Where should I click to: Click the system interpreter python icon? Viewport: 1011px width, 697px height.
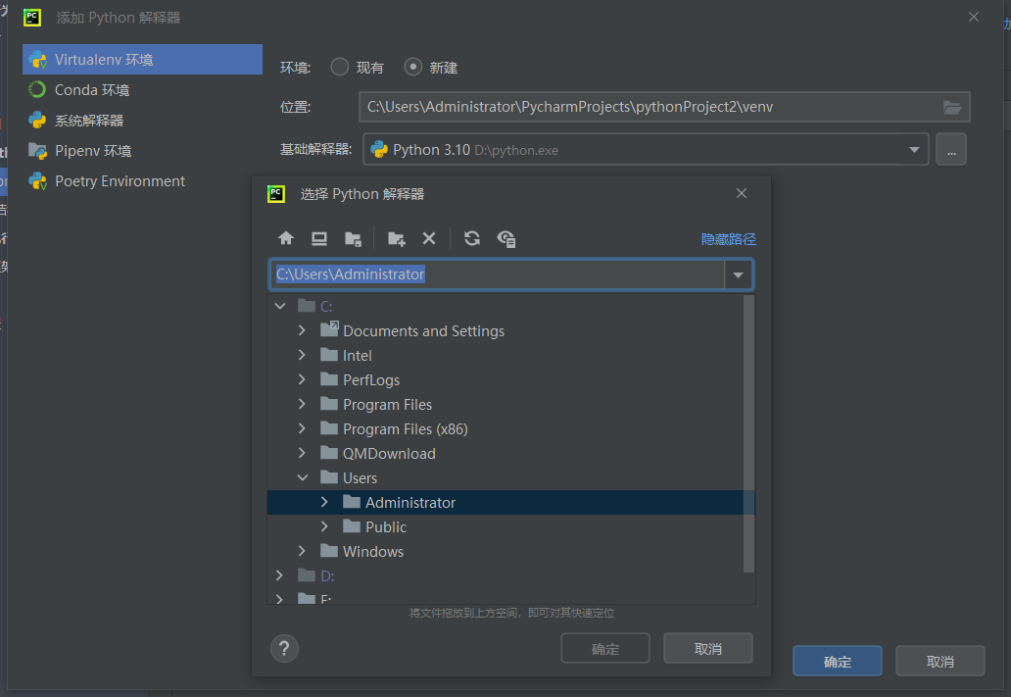(37, 120)
